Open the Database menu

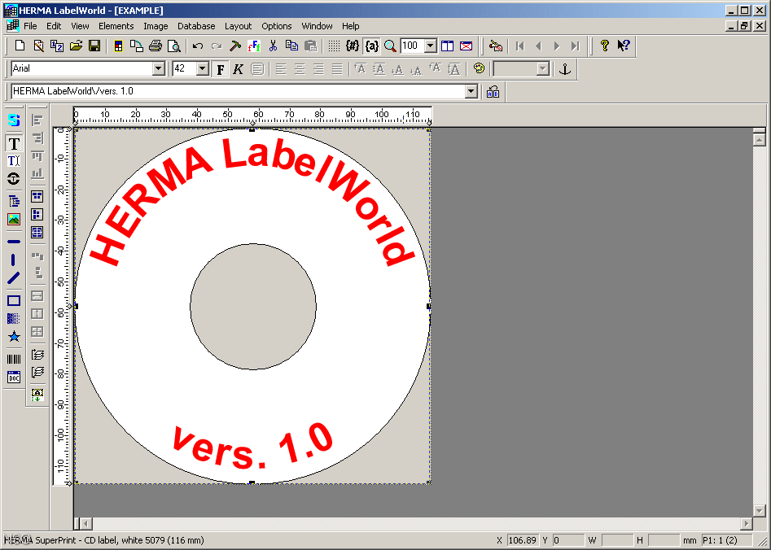click(196, 25)
